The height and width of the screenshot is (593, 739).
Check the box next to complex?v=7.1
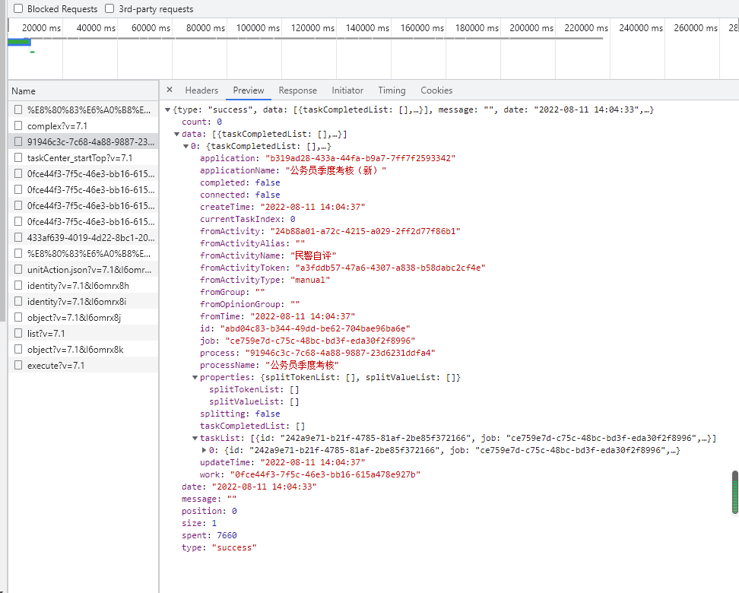(18, 125)
